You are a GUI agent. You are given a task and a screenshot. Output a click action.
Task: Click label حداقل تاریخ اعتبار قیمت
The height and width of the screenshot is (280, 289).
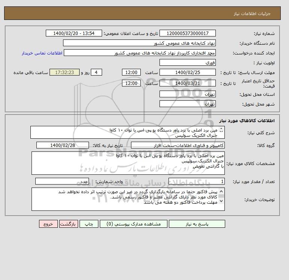point(258,83)
